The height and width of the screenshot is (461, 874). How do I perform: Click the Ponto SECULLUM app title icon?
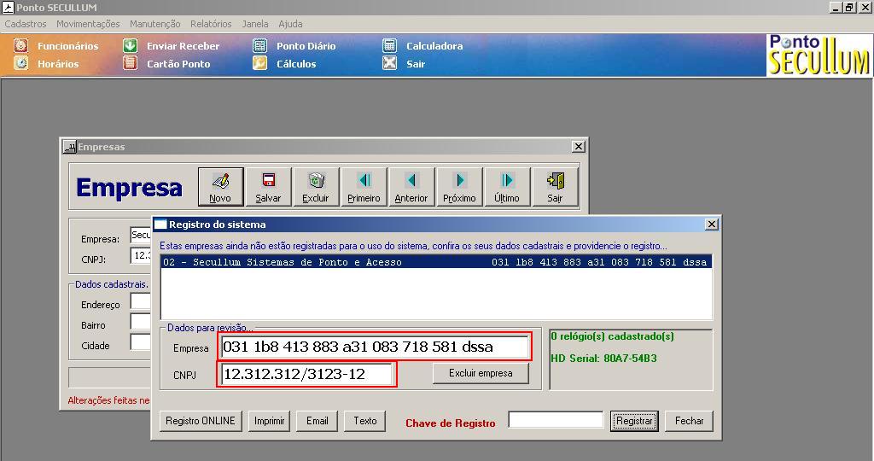(8, 7)
